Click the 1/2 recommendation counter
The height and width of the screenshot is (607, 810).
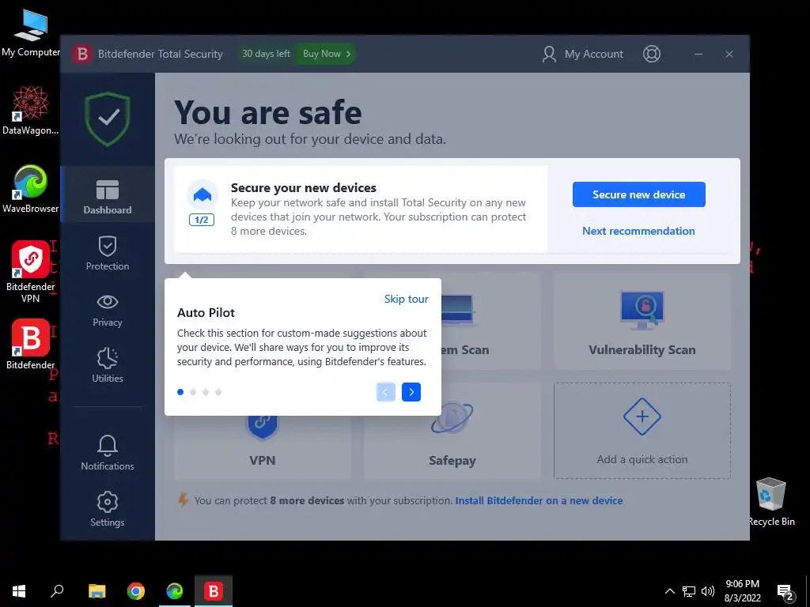[202, 220]
